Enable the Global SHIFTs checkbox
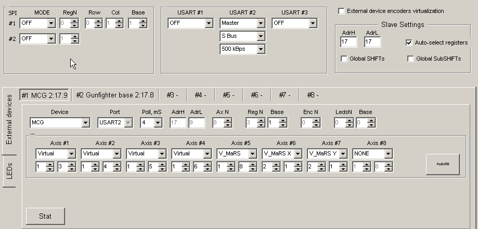The image size is (478, 229). pyautogui.click(x=344, y=59)
